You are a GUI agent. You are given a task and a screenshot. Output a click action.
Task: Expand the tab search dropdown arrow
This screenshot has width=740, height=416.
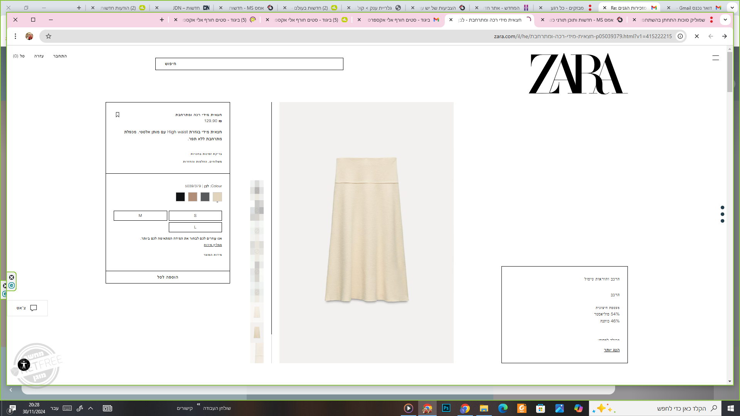[725, 20]
